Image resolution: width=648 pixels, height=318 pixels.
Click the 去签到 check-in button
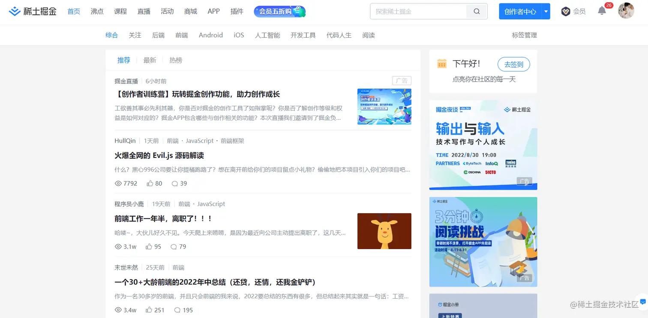[x=513, y=63]
